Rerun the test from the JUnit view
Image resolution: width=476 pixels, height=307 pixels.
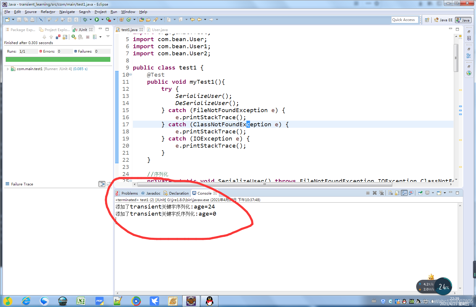coord(74,37)
